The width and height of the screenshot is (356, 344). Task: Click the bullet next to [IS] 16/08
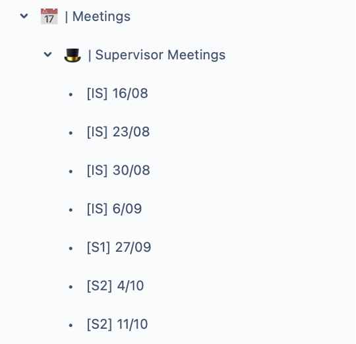point(71,94)
